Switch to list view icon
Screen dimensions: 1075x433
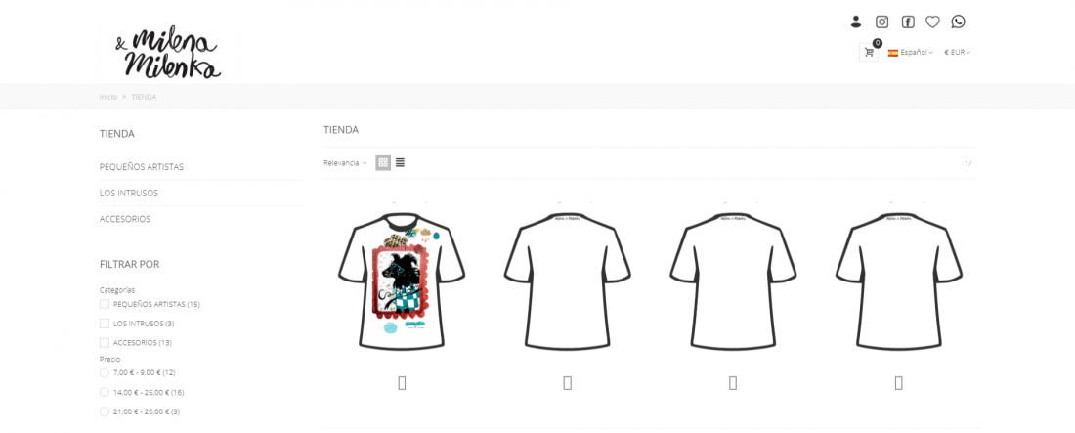click(400, 163)
